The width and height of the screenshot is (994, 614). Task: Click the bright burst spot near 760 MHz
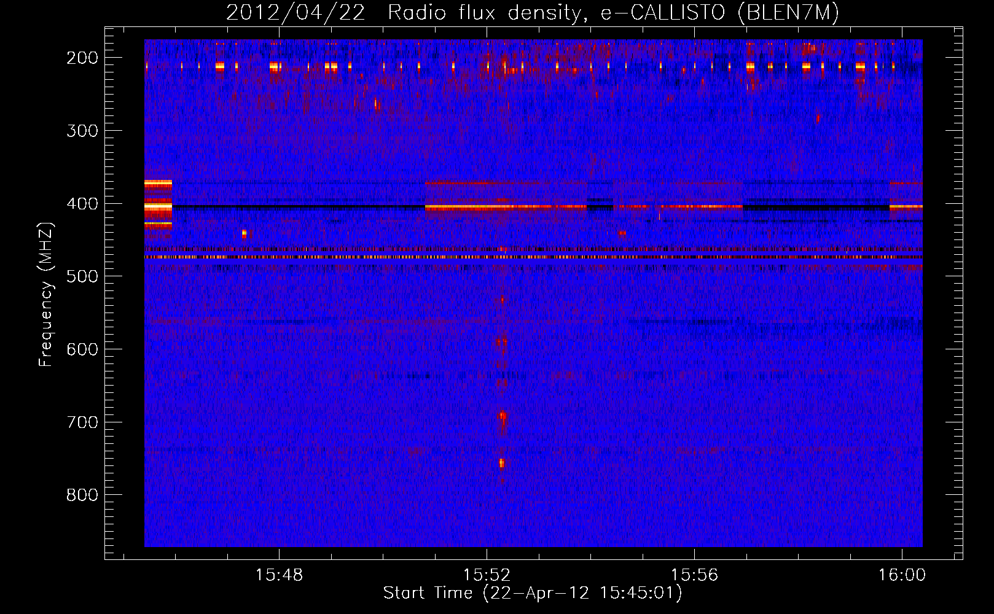502,463
